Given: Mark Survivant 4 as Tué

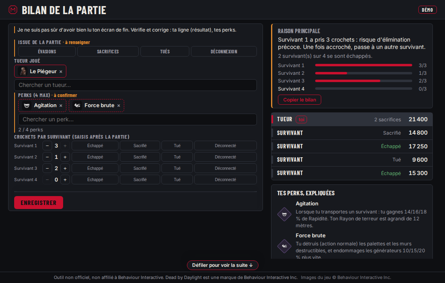Looking at the screenshot, I should tap(177, 180).
